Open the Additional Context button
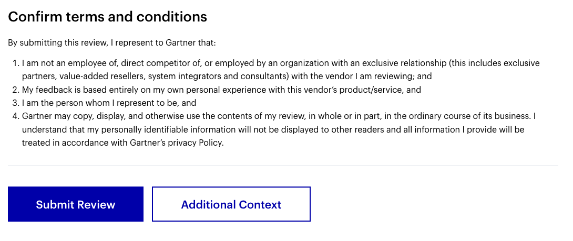 click(231, 204)
